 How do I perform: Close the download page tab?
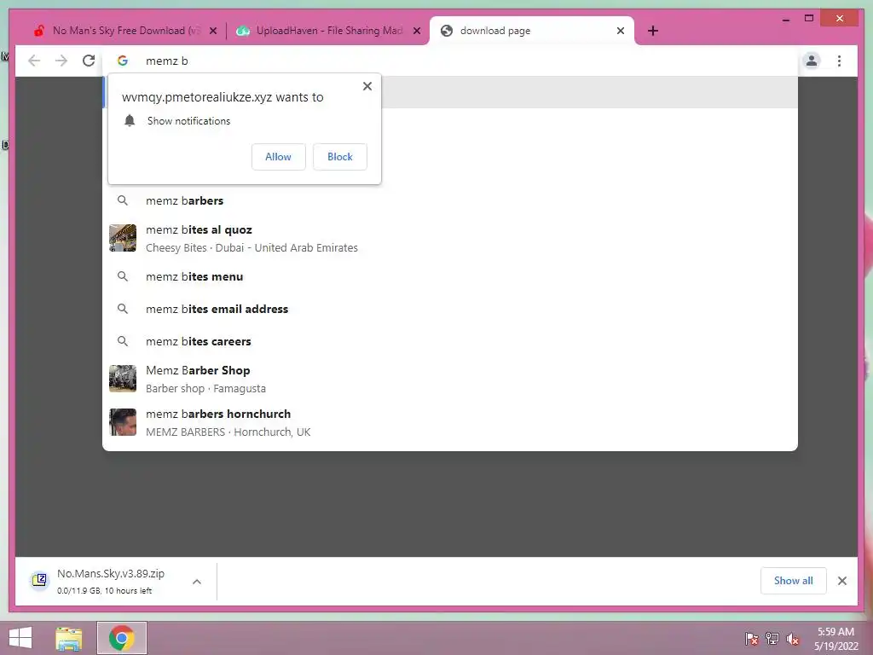(x=621, y=31)
